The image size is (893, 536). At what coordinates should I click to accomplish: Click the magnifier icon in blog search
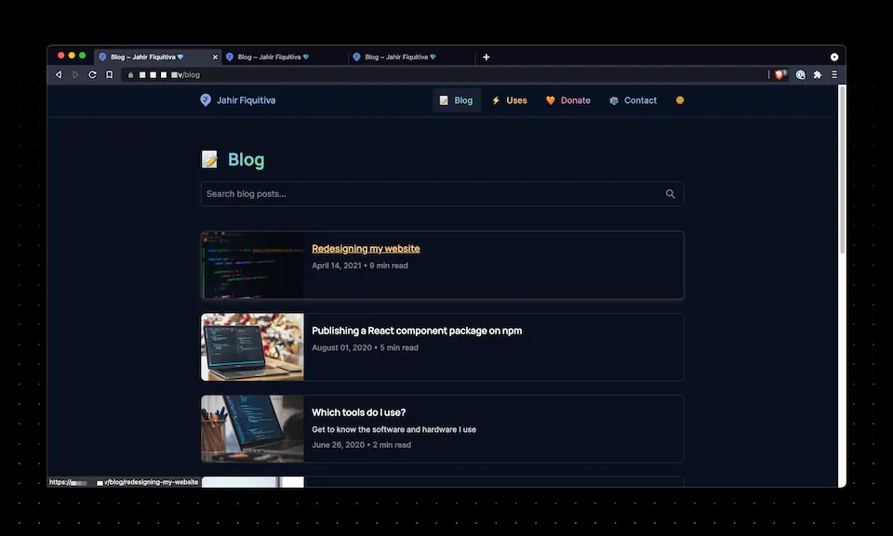tap(670, 194)
